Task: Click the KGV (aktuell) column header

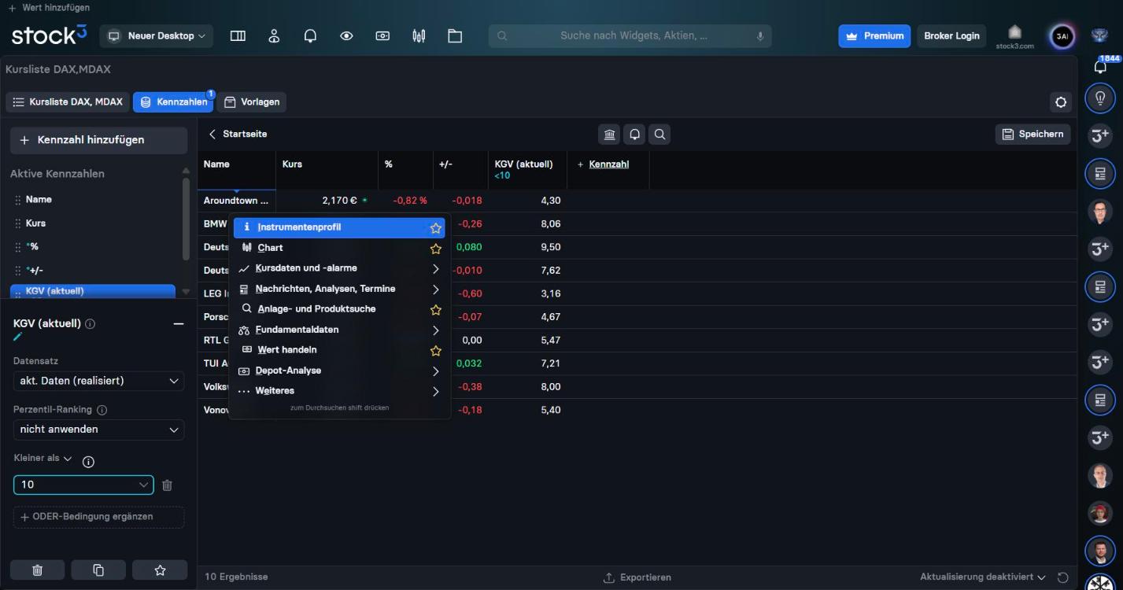Action: click(527, 169)
